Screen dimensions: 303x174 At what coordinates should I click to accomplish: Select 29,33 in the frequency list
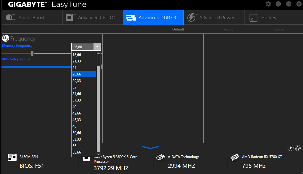click(84, 80)
